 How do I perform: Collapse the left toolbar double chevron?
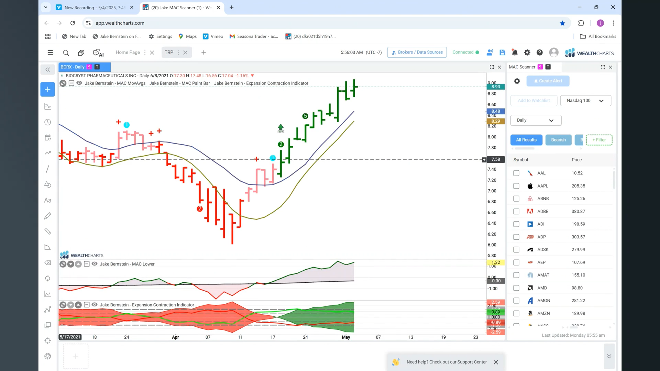pos(48,70)
